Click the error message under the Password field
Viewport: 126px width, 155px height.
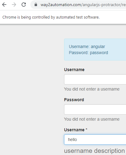(92, 119)
